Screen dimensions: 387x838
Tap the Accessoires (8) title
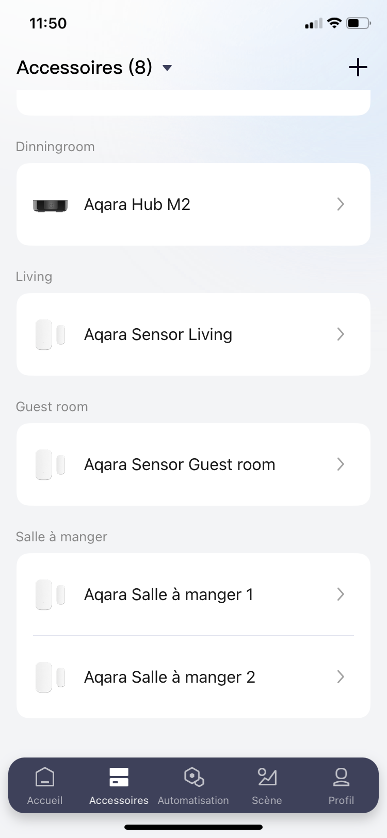(x=85, y=68)
